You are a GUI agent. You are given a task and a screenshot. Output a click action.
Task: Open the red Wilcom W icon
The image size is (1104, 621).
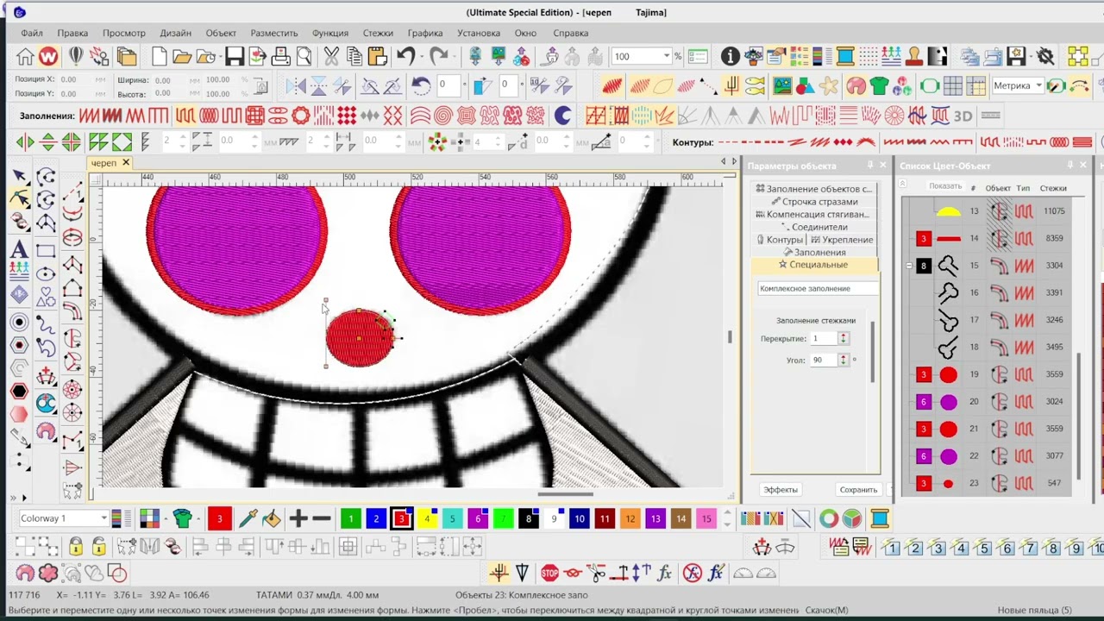tap(48, 57)
